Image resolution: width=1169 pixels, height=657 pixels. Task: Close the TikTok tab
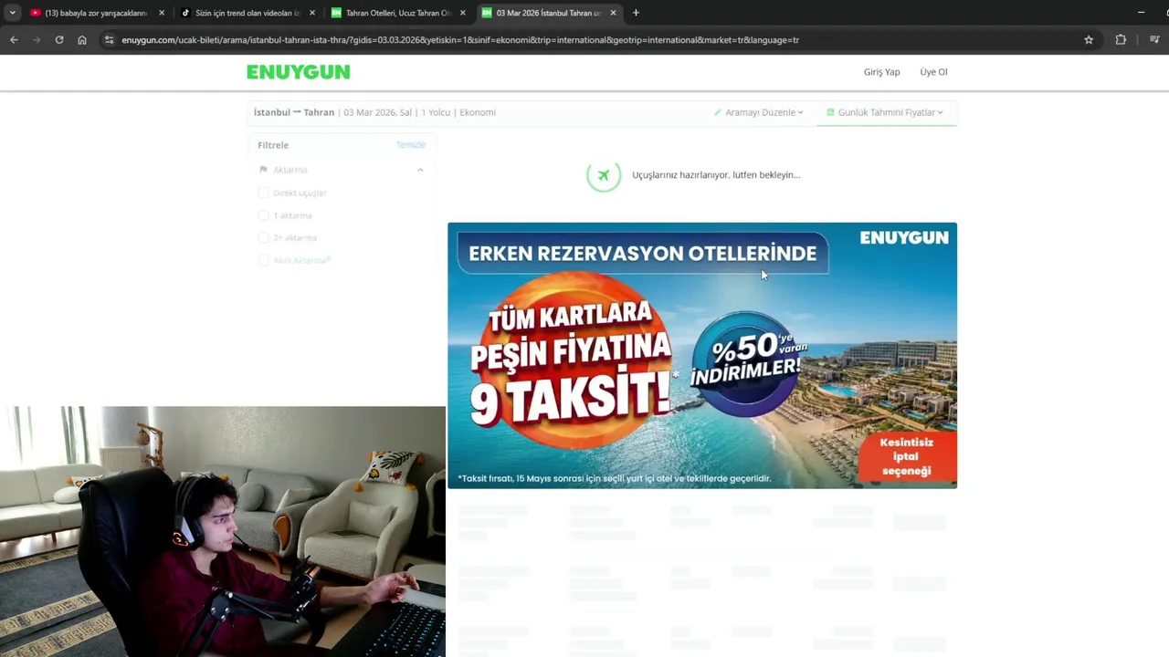(x=312, y=13)
